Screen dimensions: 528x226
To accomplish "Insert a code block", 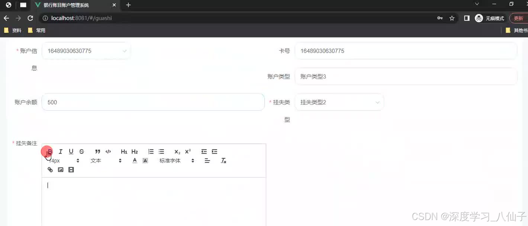I will pos(108,151).
